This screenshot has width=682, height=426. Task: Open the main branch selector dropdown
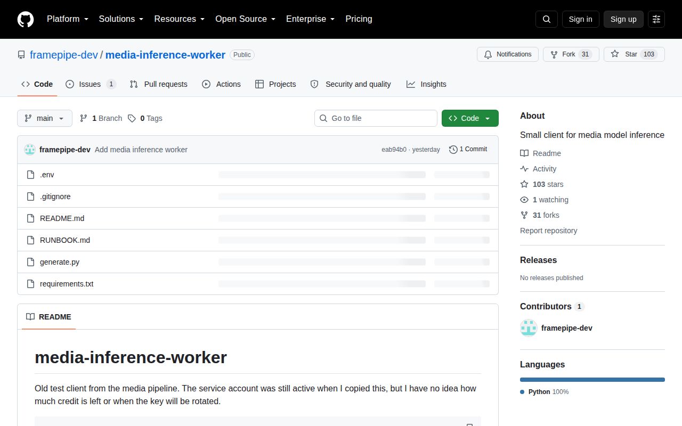point(45,118)
